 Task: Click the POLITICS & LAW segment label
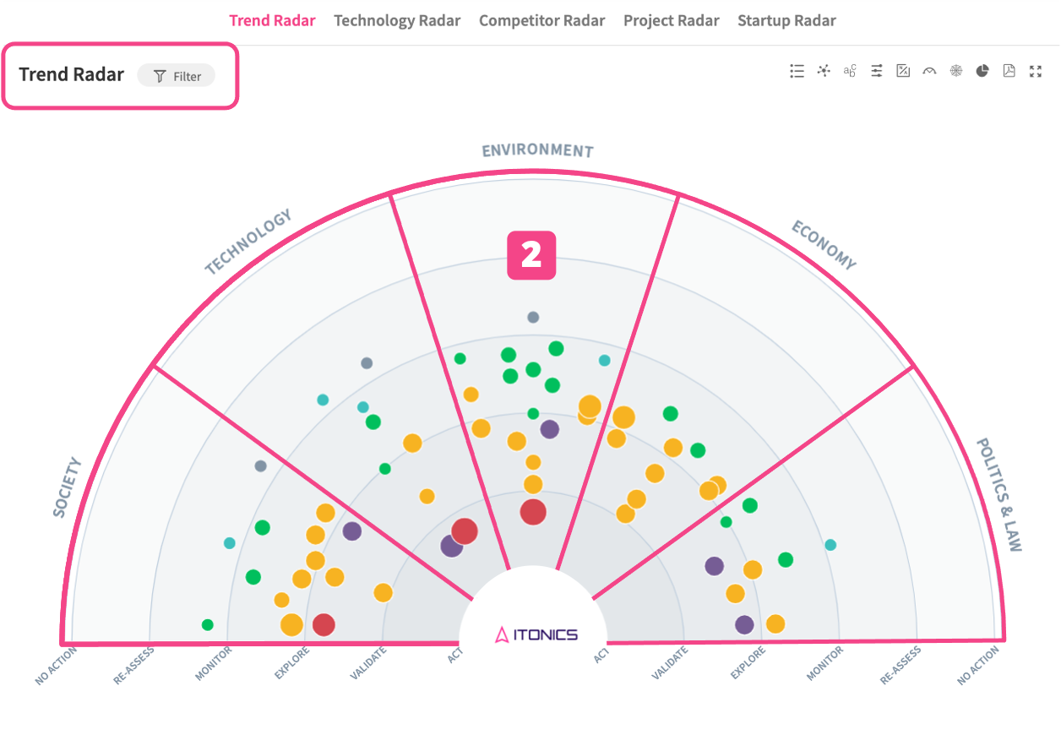(x=999, y=495)
